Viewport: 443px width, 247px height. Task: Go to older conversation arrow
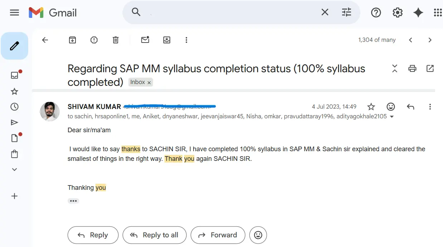[x=430, y=40]
